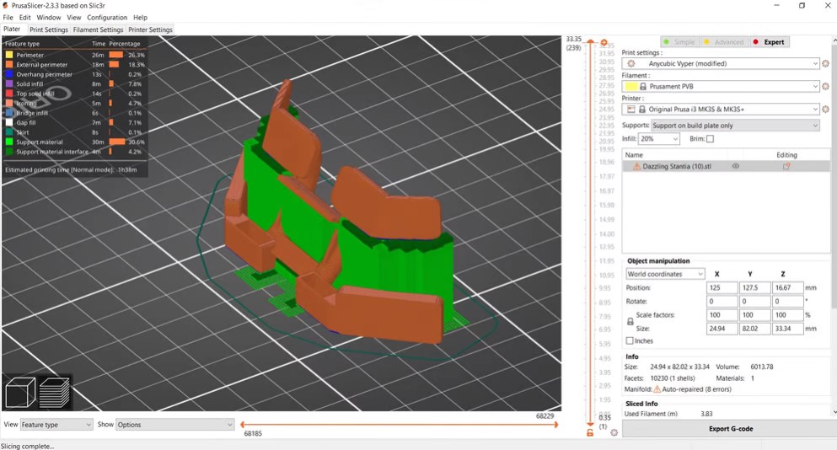Switch to 3D editor view cube icon
This screenshot has width=837, height=450.
click(x=19, y=393)
